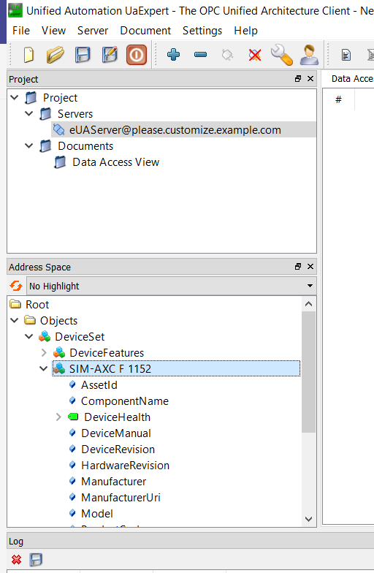The height and width of the screenshot is (573, 374).
Task: Select the ManufacturerUri variable
Action: pyautogui.click(x=121, y=497)
